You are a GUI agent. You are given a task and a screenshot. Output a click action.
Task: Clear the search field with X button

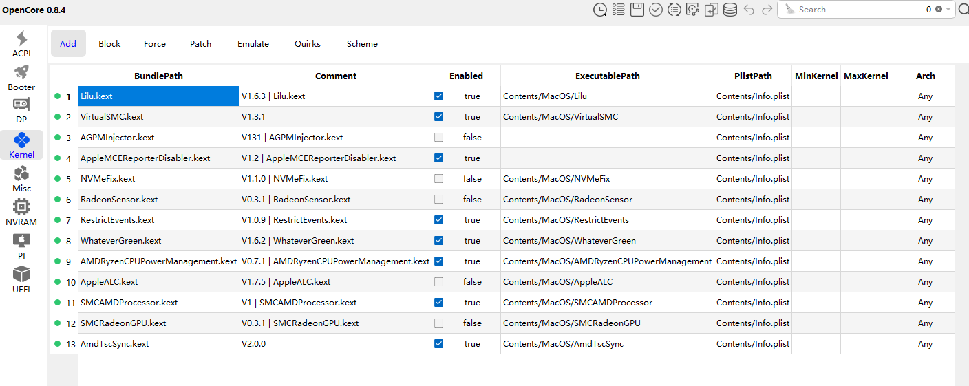[x=937, y=10]
